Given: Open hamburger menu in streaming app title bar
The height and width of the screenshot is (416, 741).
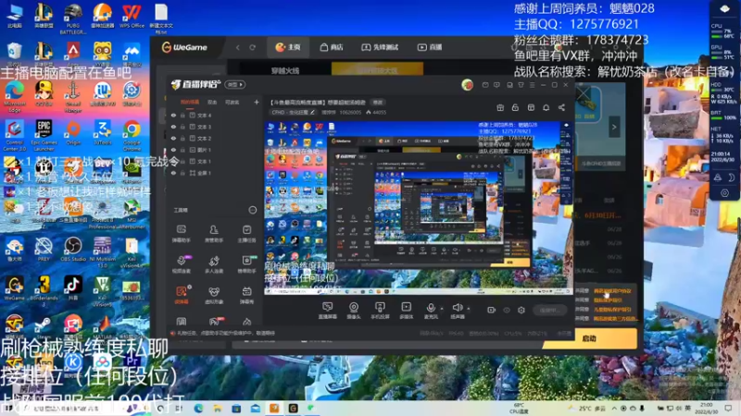Looking at the screenshot, I should pos(532,85).
